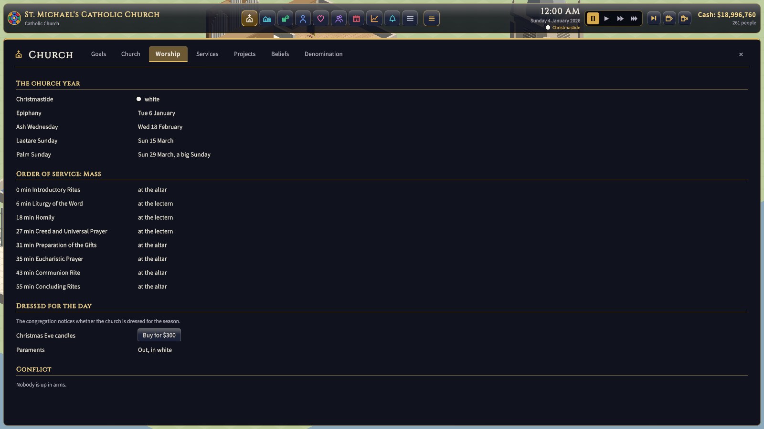Switch to the Beliefs tab

(x=280, y=54)
